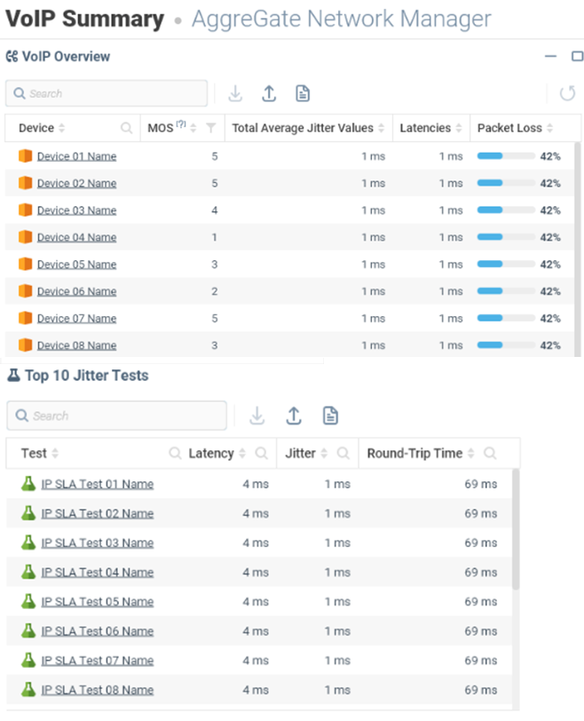The image size is (584, 721).
Task: Click the VoIP Overview search field
Action: pyautogui.click(x=107, y=93)
